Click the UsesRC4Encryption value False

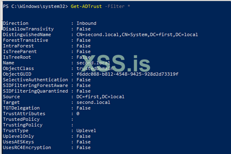84,148
